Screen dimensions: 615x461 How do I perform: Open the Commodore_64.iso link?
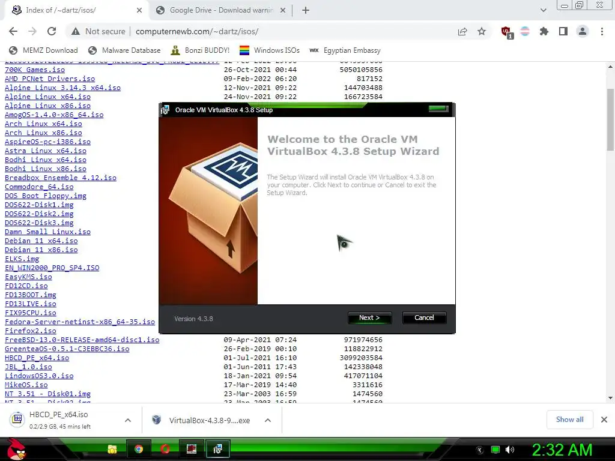[39, 187]
